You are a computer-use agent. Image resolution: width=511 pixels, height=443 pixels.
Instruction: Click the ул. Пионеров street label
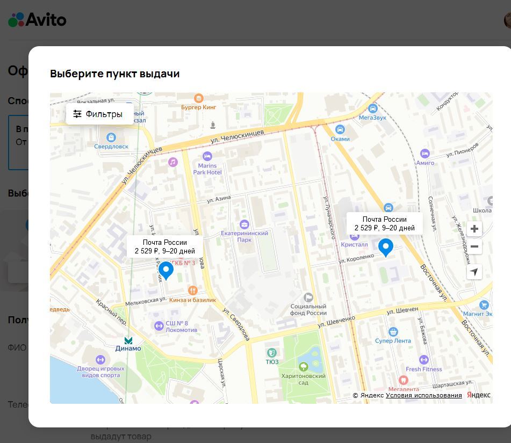463,150
